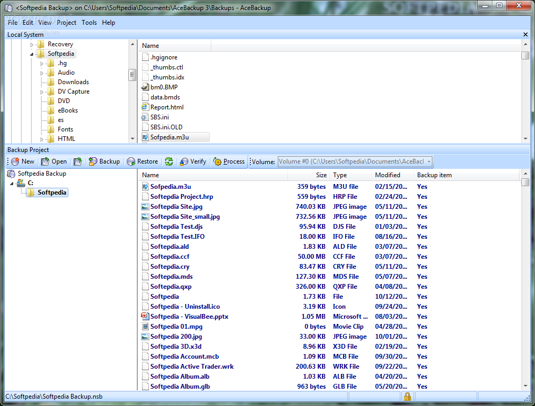Screen dimensions: 535x406
Task: Open the Volume dropdown list
Action: coord(429,162)
